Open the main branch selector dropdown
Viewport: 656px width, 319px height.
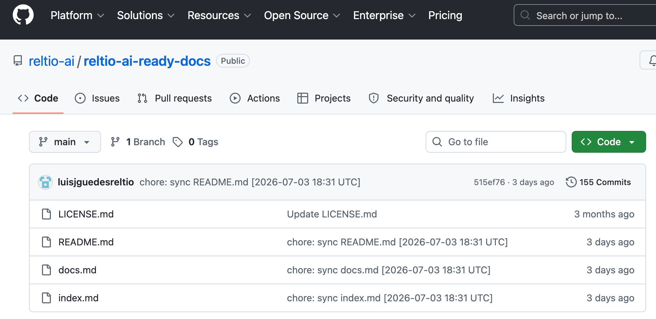pos(65,142)
